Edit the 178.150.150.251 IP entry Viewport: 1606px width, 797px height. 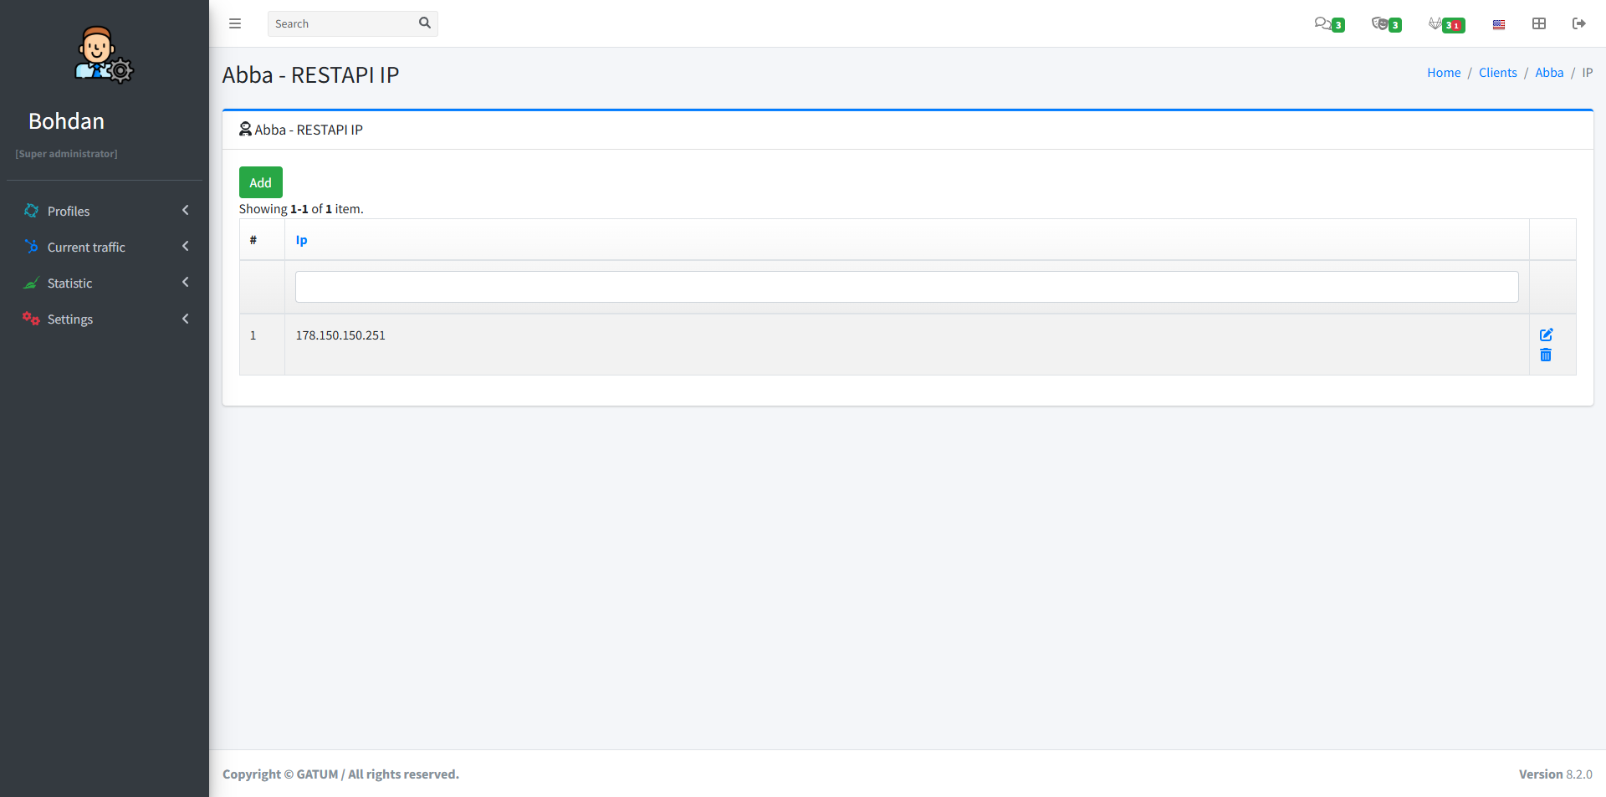[x=1546, y=335]
